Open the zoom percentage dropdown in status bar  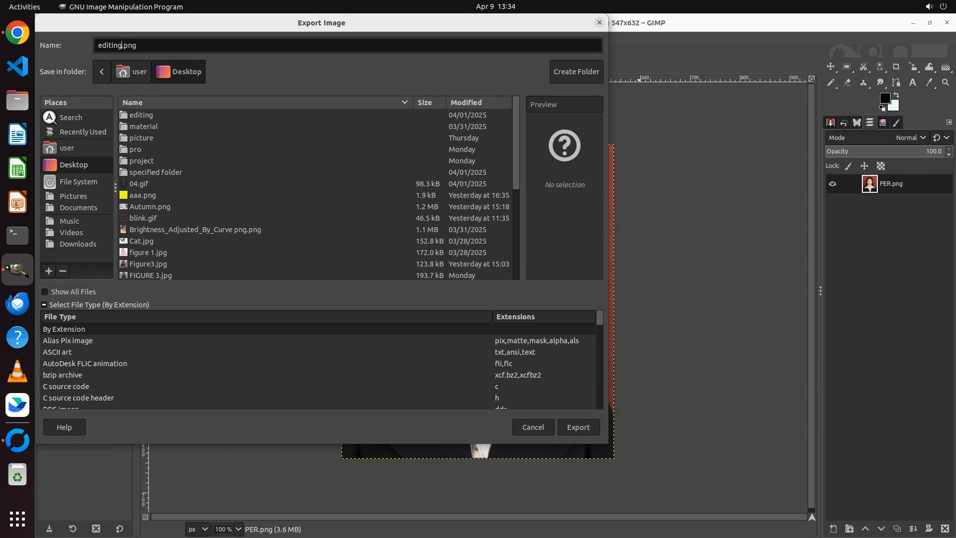point(238,529)
